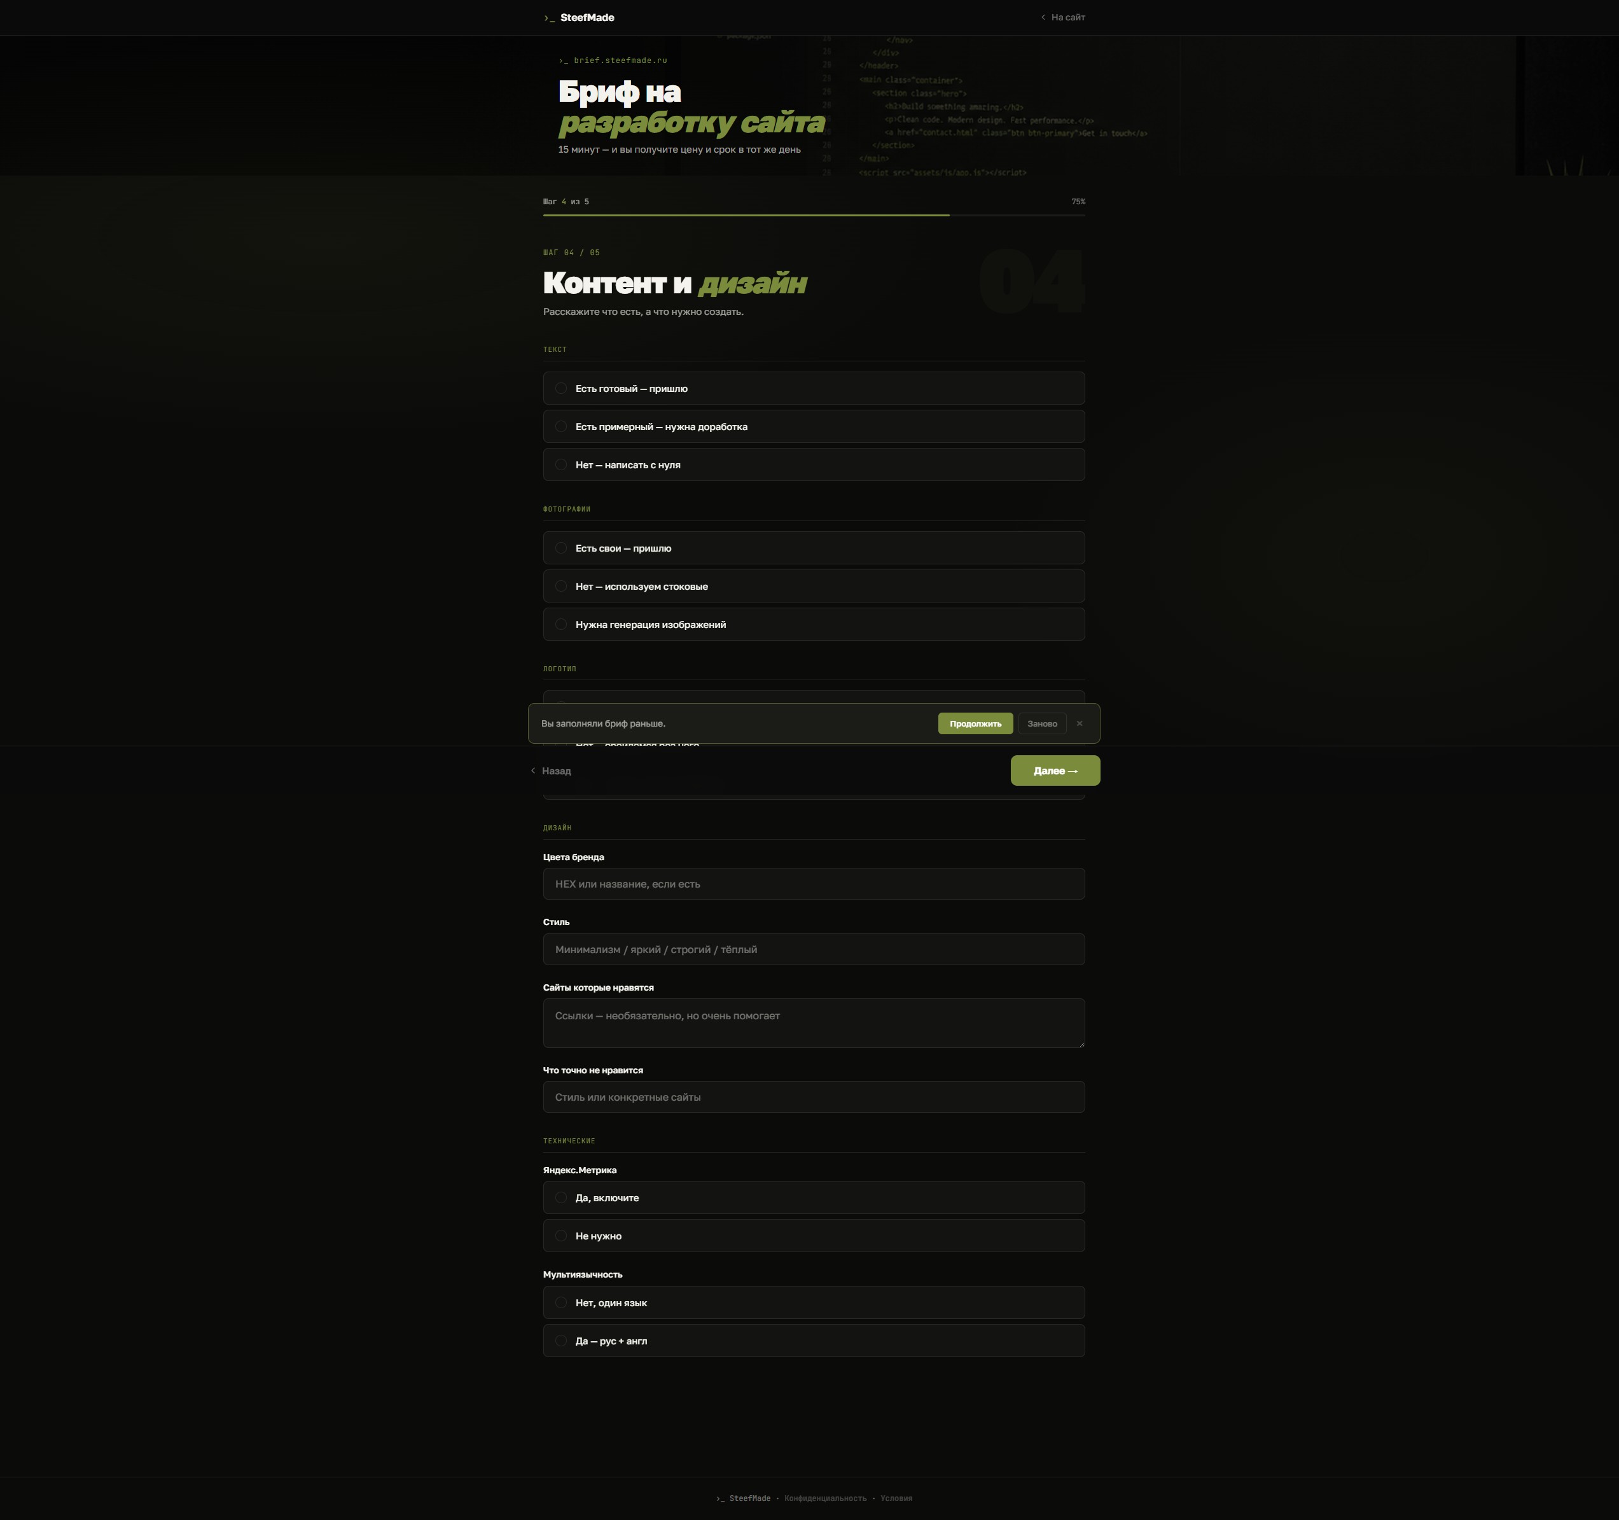This screenshot has width=1619, height=1520.
Task: Click the 'ТЕКСТ' section heading
Action: [555, 349]
